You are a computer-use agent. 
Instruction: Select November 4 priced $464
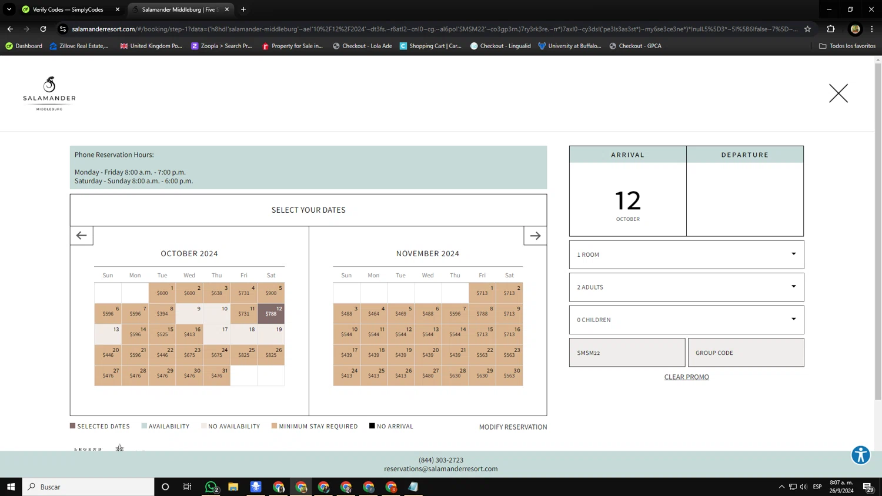(373, 313)
